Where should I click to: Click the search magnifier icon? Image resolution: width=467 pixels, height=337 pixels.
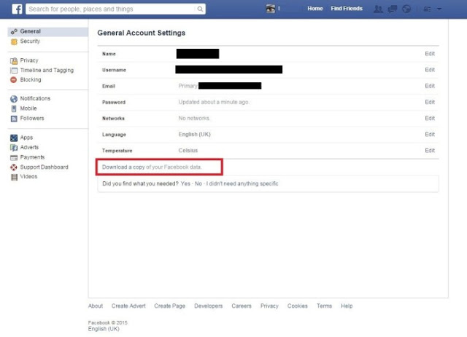[200, 9]
